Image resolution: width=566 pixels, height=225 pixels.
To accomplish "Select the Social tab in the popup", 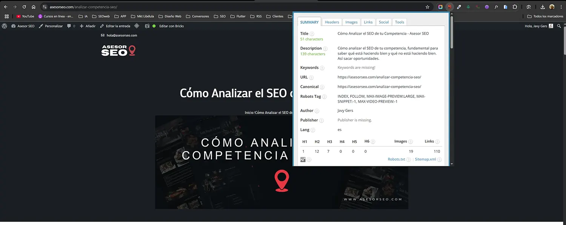I will point(383,22).
